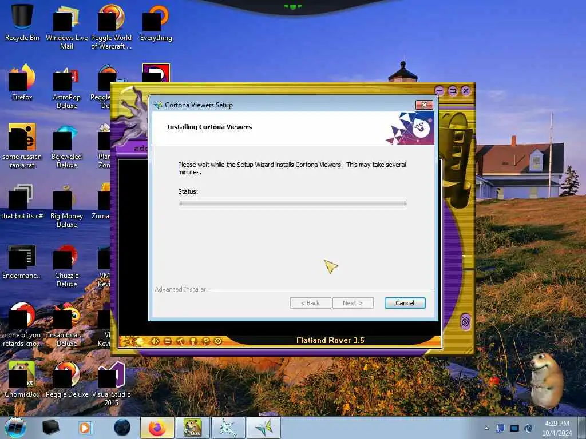The image size is (586, 439).
Task: Switch to Flatland Rover taskbar button
Action: point(228,428)
